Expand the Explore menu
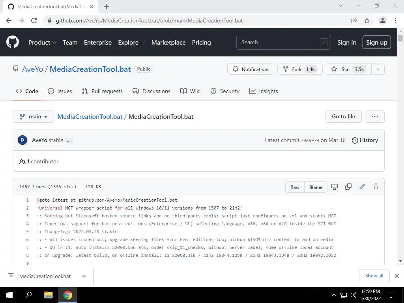This screenshot has height=303, width=404. click(131, 43)
